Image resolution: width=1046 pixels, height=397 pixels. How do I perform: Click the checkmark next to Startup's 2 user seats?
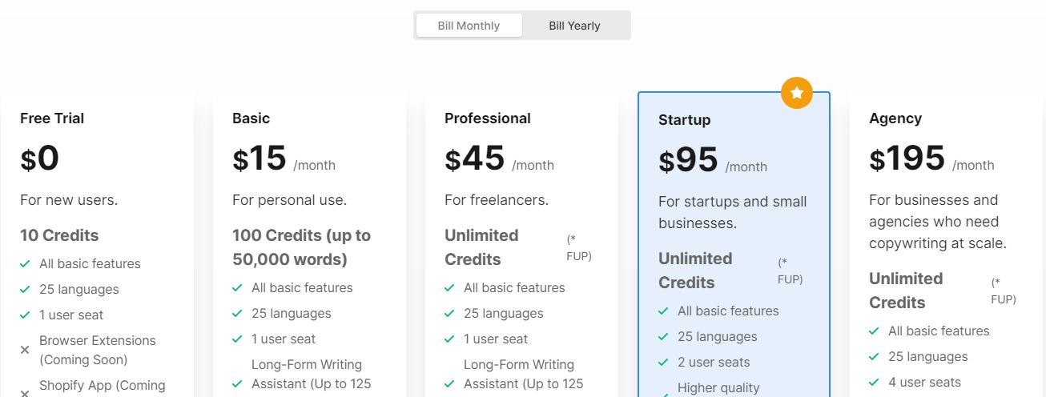tap(663, 363)
